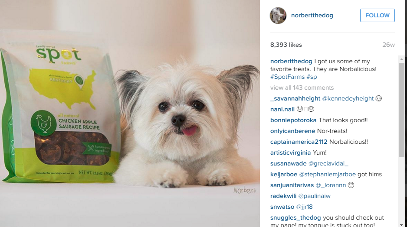
Task: Open _savannahheight commenter profile
Action: pyautogui.click(x=295, y=98)
